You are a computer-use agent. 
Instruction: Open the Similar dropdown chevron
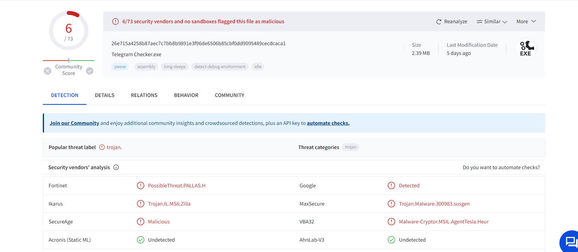(x=505, y=22)
